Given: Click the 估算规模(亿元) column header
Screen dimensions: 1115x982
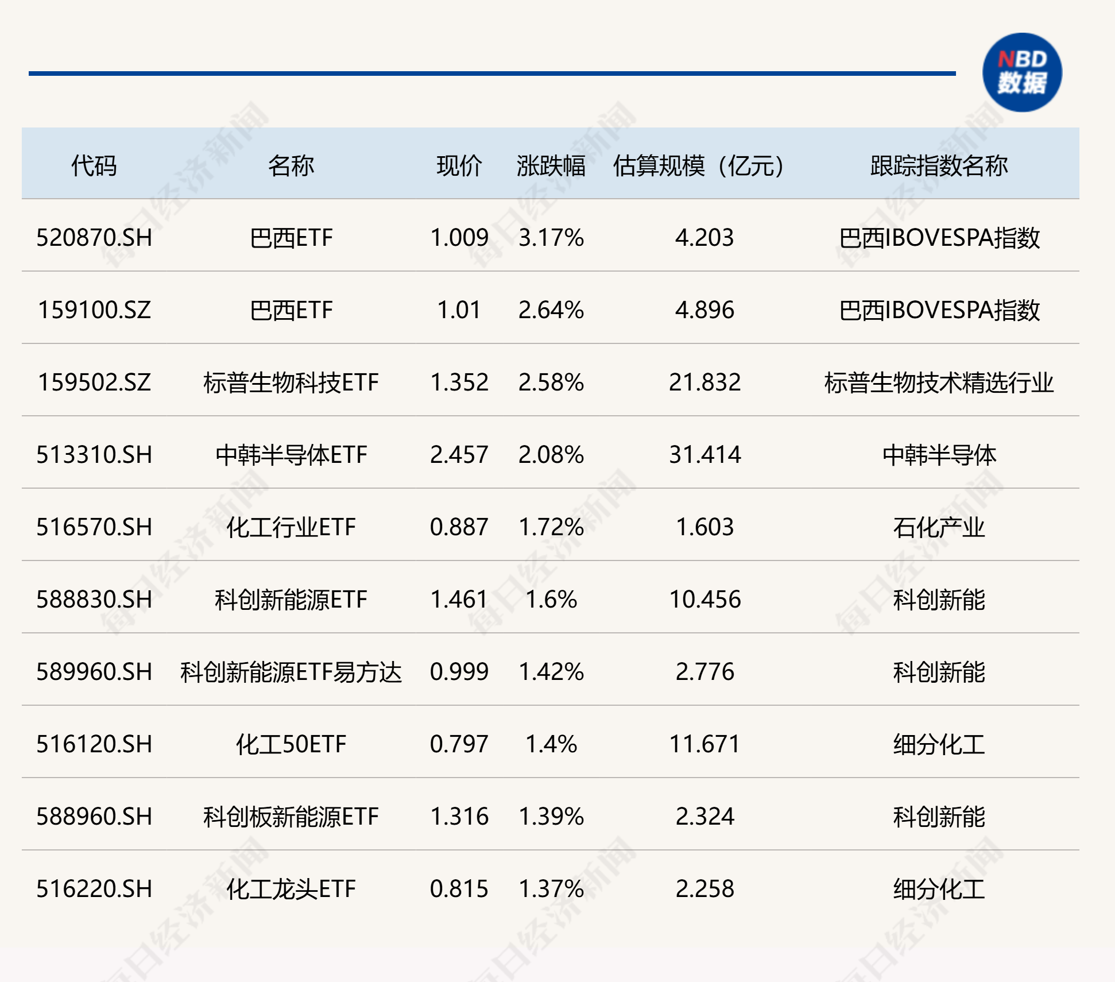Looking at the screenshot, I should coord(698,165).
